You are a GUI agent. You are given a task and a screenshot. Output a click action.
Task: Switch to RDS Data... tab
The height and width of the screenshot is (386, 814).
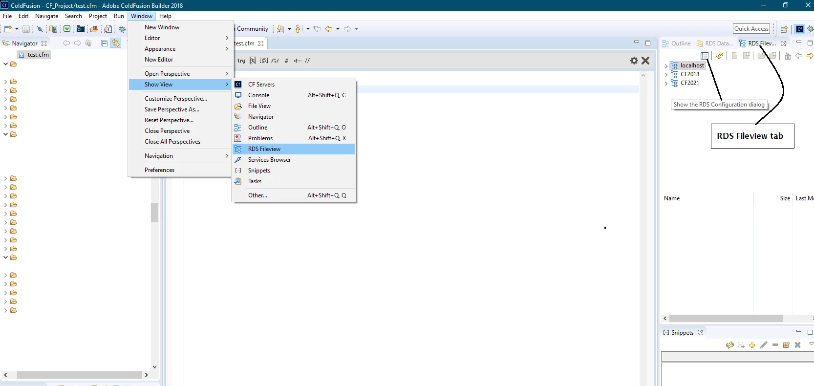[x=715, y=43]
